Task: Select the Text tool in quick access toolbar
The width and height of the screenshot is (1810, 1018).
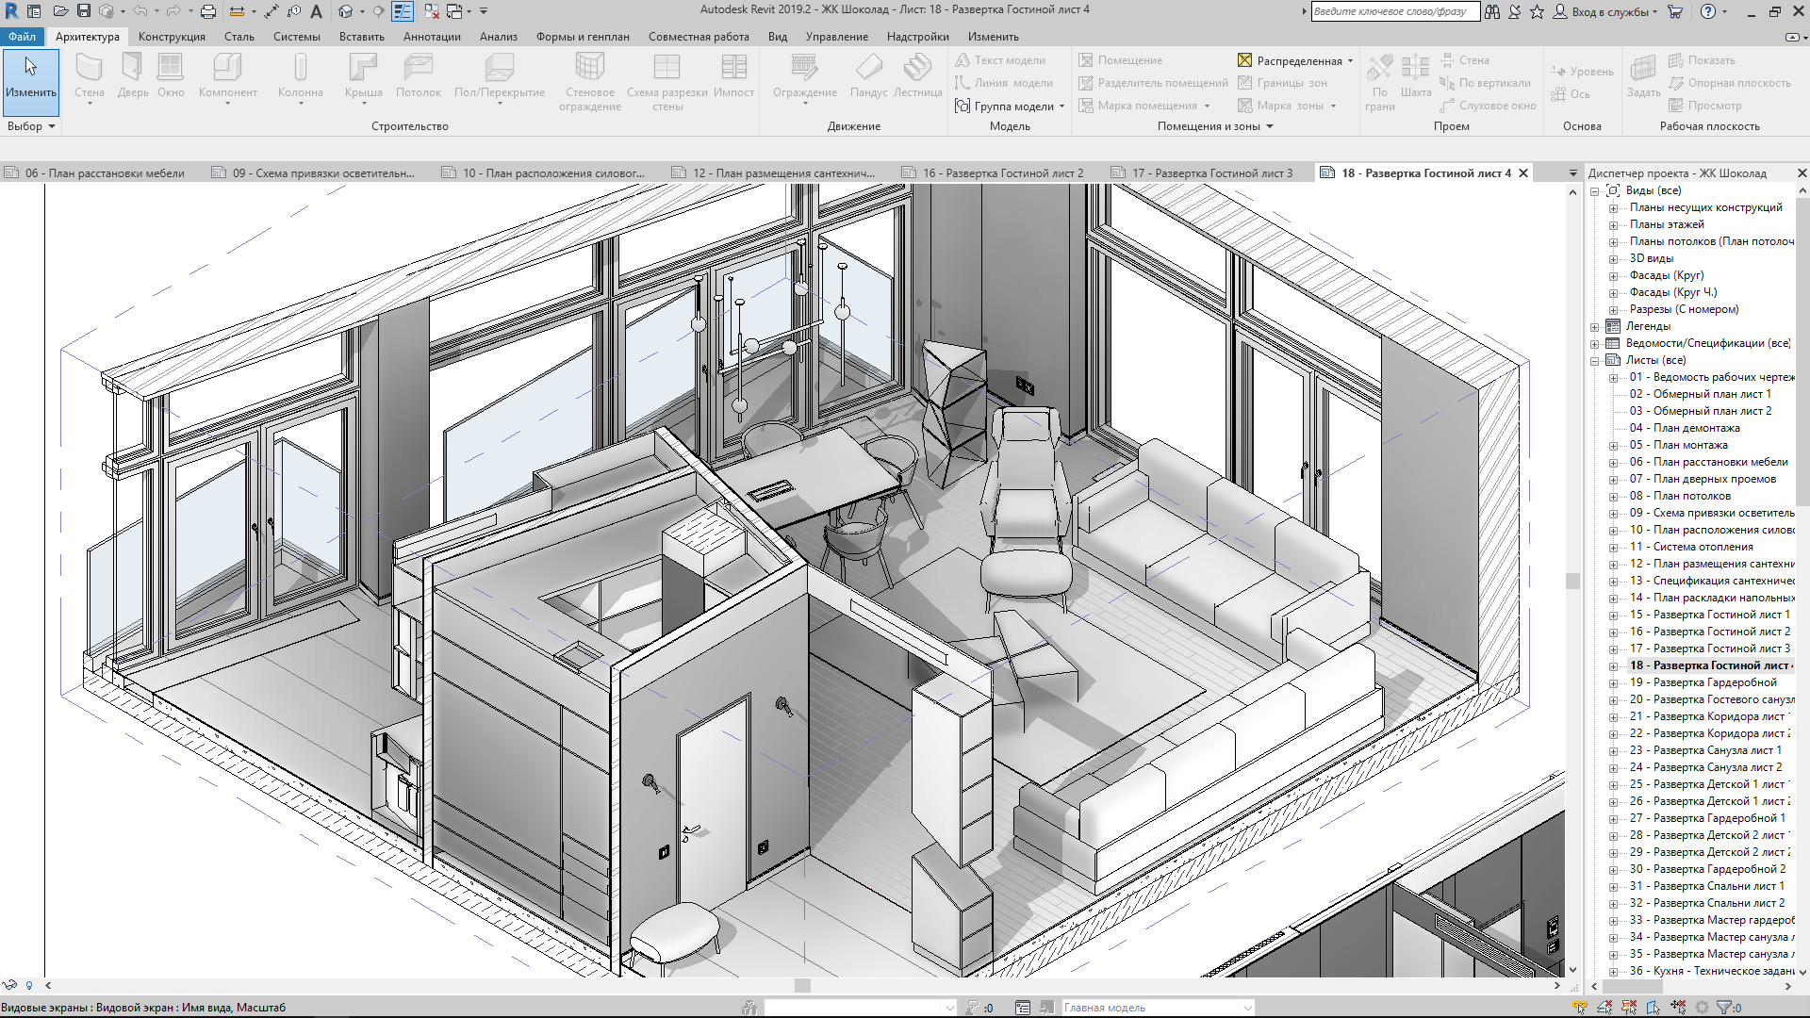Action: pyautogui.click(x=316, y=11)
